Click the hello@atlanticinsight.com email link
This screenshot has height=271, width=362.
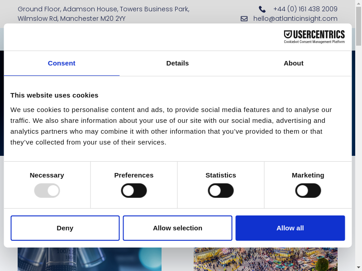point(295,19)
